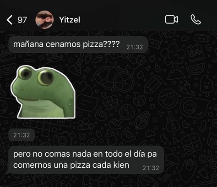Start a video call with Yitzel
217x187 pixels.
coord(172,20)
